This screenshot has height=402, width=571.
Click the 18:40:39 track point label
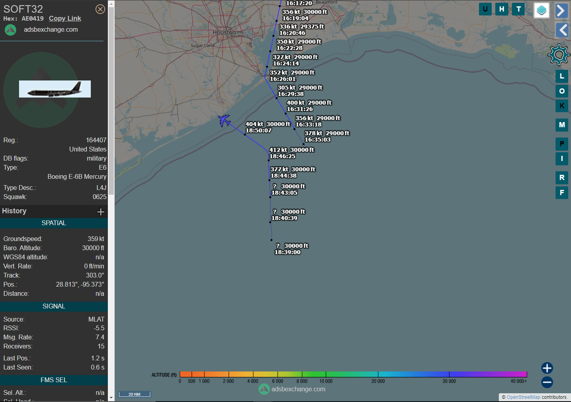point(289,215)
